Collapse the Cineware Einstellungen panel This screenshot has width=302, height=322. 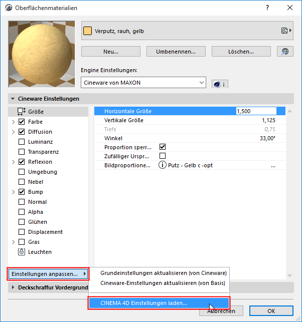pos(13,99)
